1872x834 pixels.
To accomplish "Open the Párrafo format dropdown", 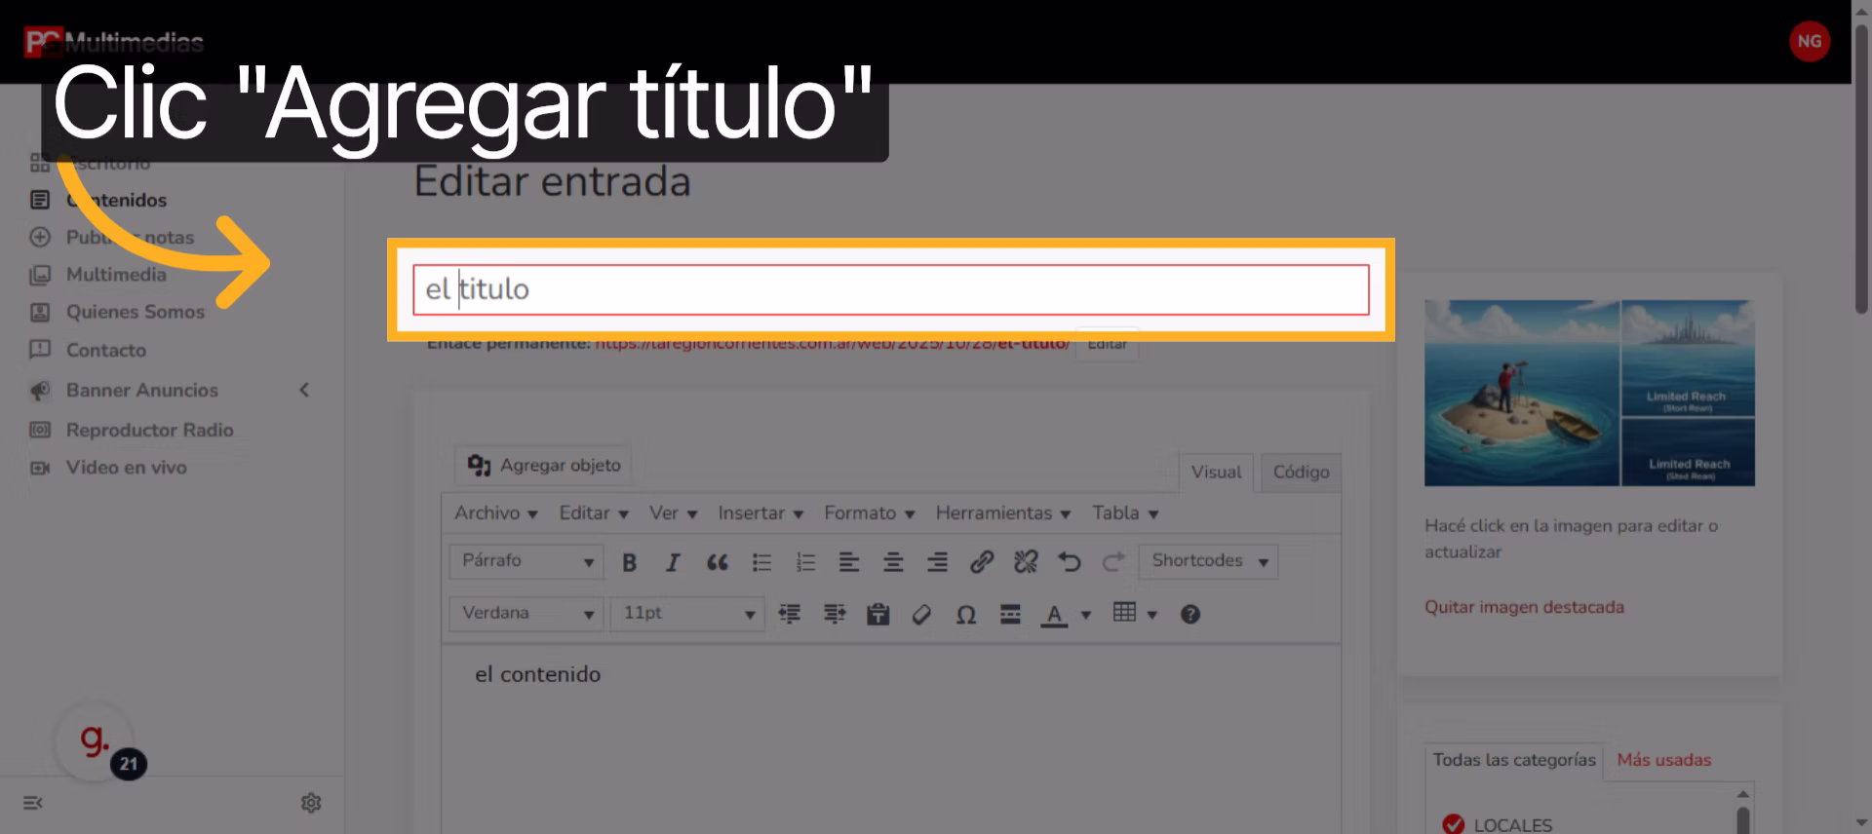I will tap(526, 561).
